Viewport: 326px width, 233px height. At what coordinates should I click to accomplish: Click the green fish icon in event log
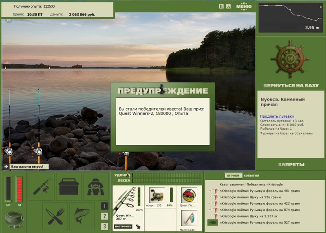[212, 222]
